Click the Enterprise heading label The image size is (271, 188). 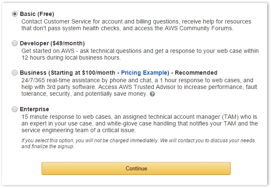tap(34, 109)
